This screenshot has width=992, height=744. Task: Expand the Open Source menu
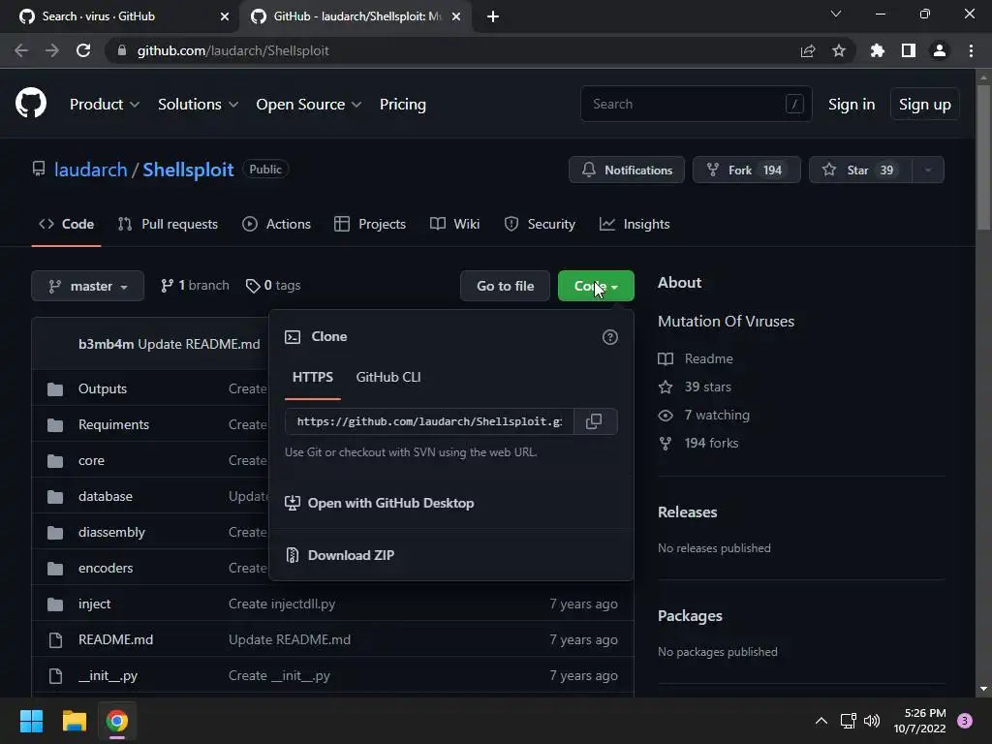[309, 105]
